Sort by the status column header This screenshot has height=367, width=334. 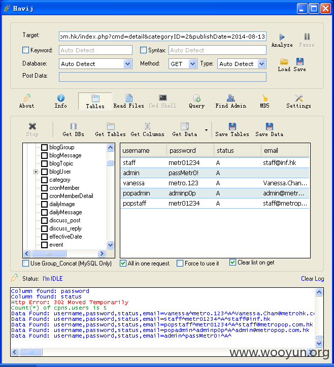(x=238, y=150)
